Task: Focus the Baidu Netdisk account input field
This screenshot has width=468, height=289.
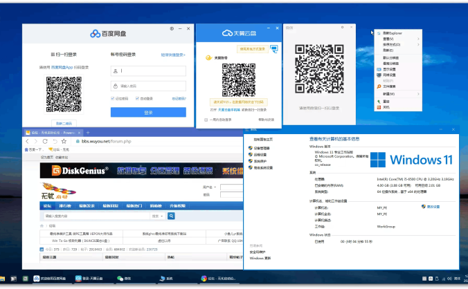Action: coord(148,71)
